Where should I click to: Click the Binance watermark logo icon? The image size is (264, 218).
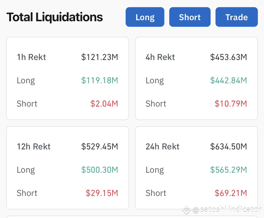186,210
